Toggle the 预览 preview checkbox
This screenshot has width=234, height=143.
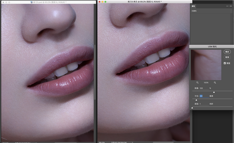[x=225, y=63]
